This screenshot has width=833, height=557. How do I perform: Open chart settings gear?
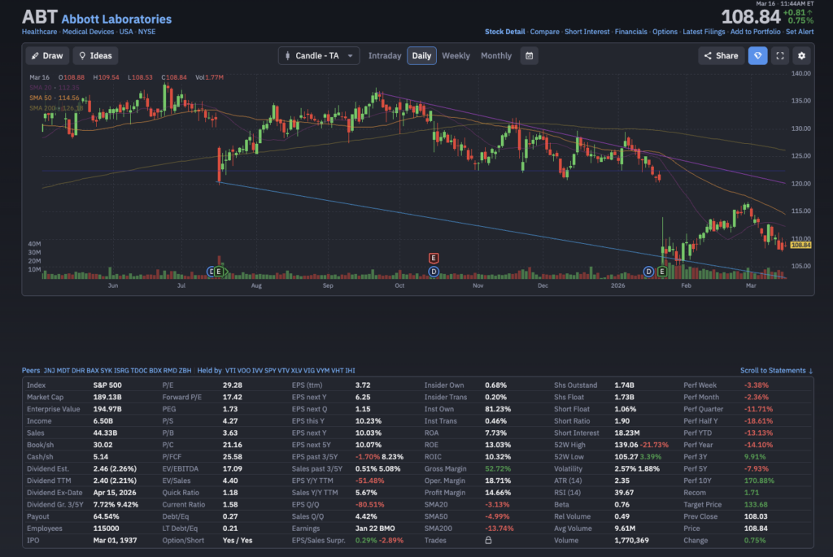click(x=802, y=55)
